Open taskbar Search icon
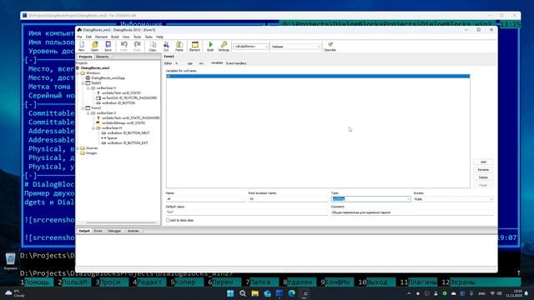This screenshot has width=534, height=300. [243, 293]
